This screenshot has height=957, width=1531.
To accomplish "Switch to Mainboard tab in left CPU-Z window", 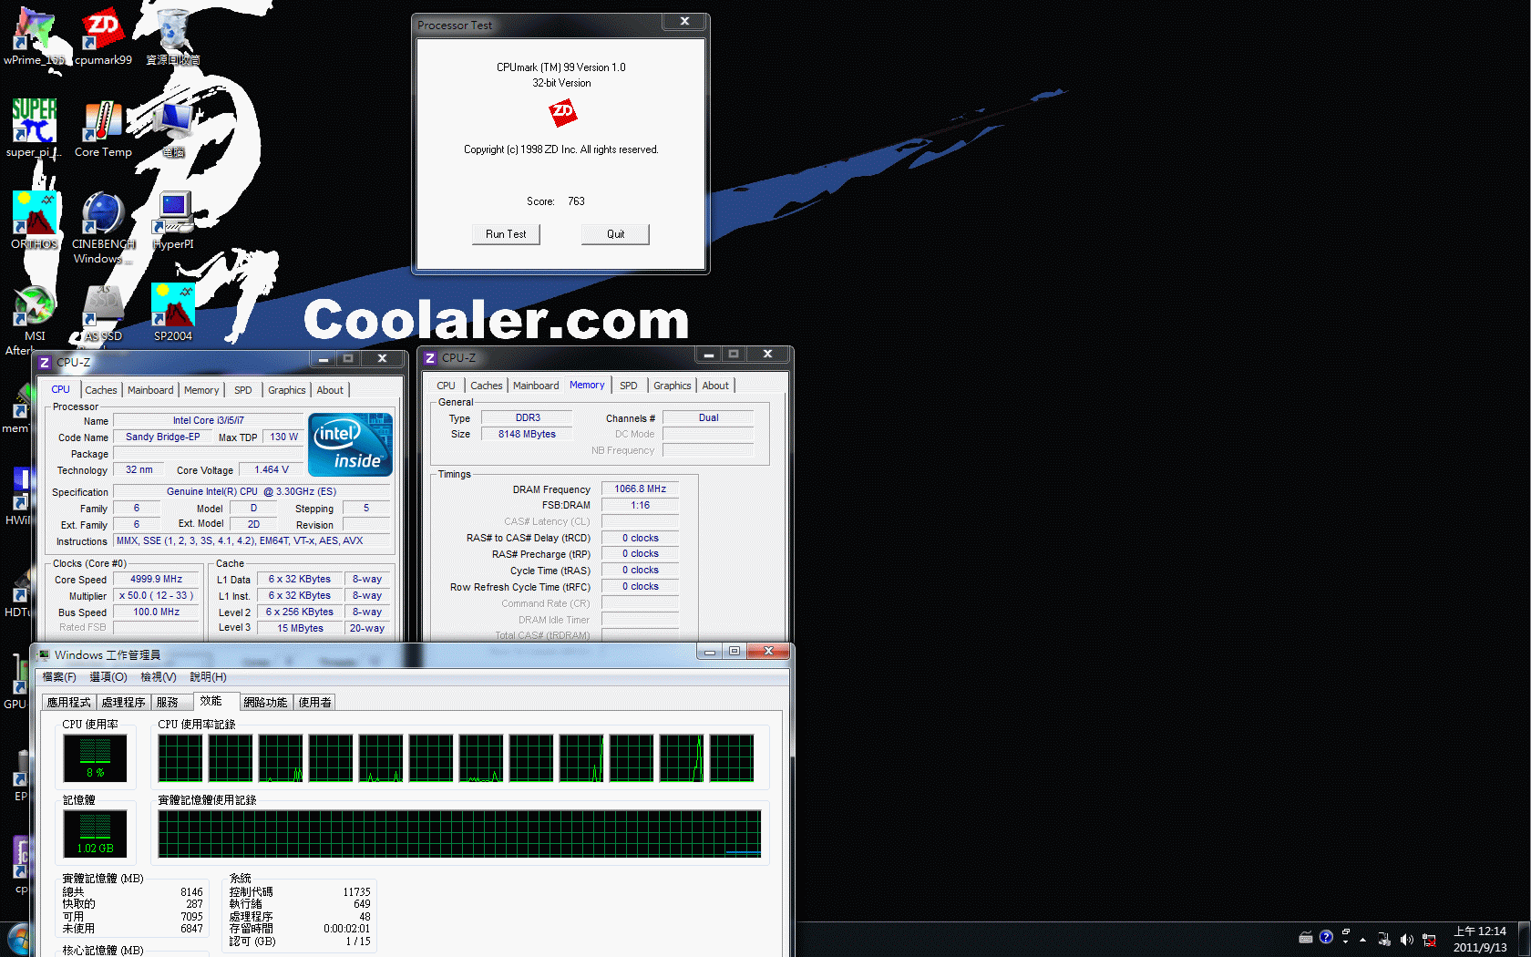I will pos(150,390).
